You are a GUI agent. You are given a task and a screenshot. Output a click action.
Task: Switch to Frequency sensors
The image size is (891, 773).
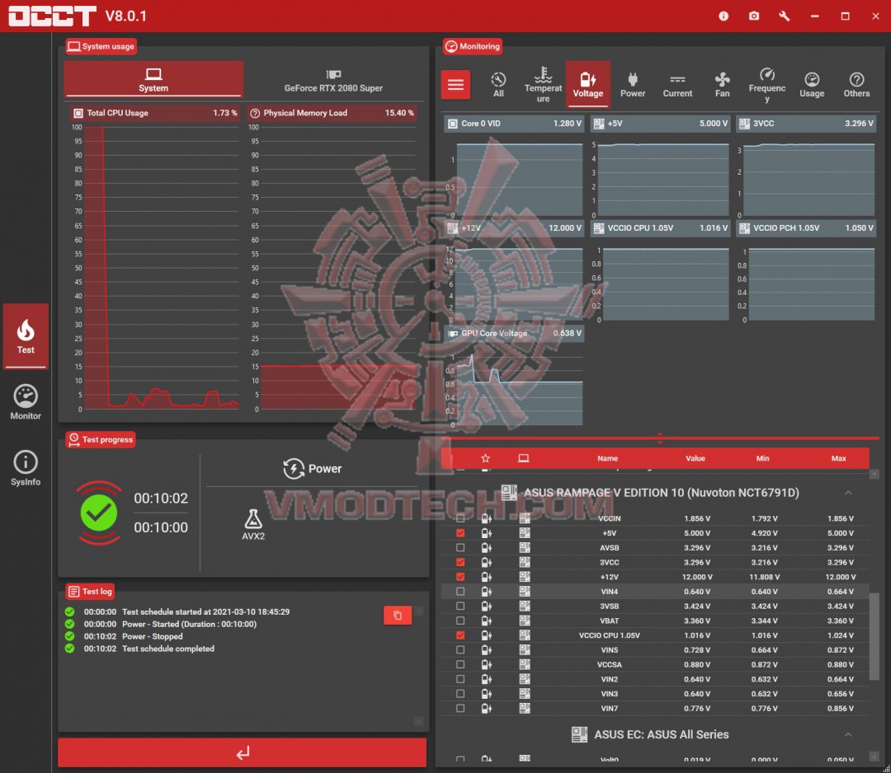click(767, 85)
